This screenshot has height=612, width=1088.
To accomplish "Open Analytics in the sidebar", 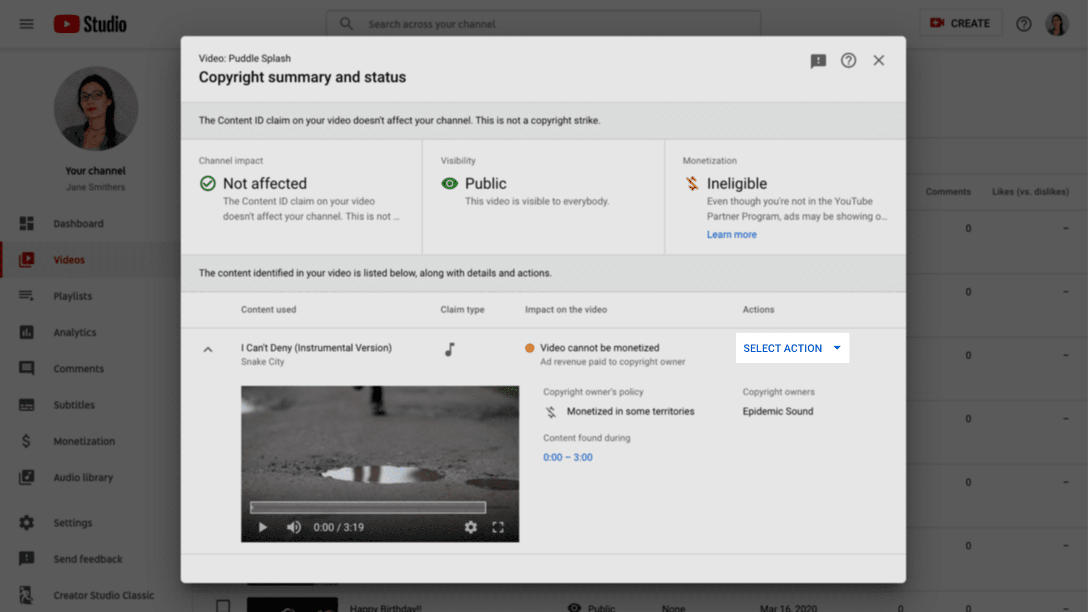I will (x=91, y=333).
